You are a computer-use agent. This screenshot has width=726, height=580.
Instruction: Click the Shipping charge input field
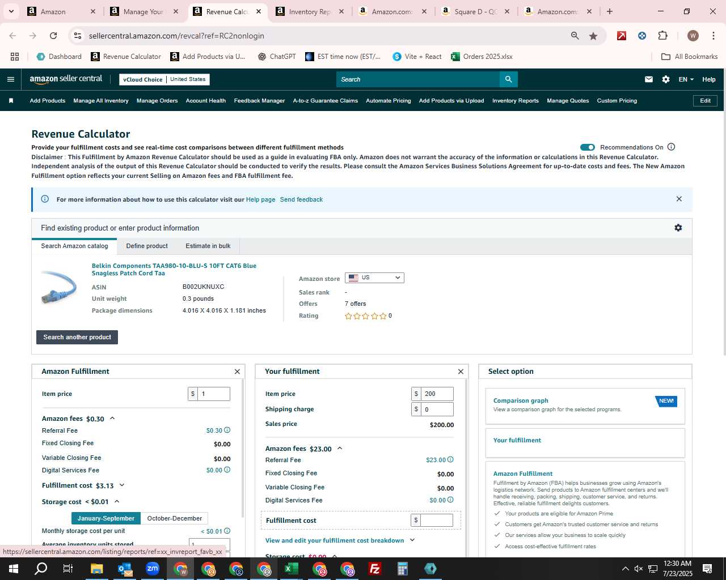click(437, 409)
